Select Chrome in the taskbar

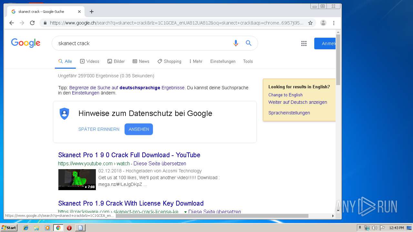click(58, 228)
